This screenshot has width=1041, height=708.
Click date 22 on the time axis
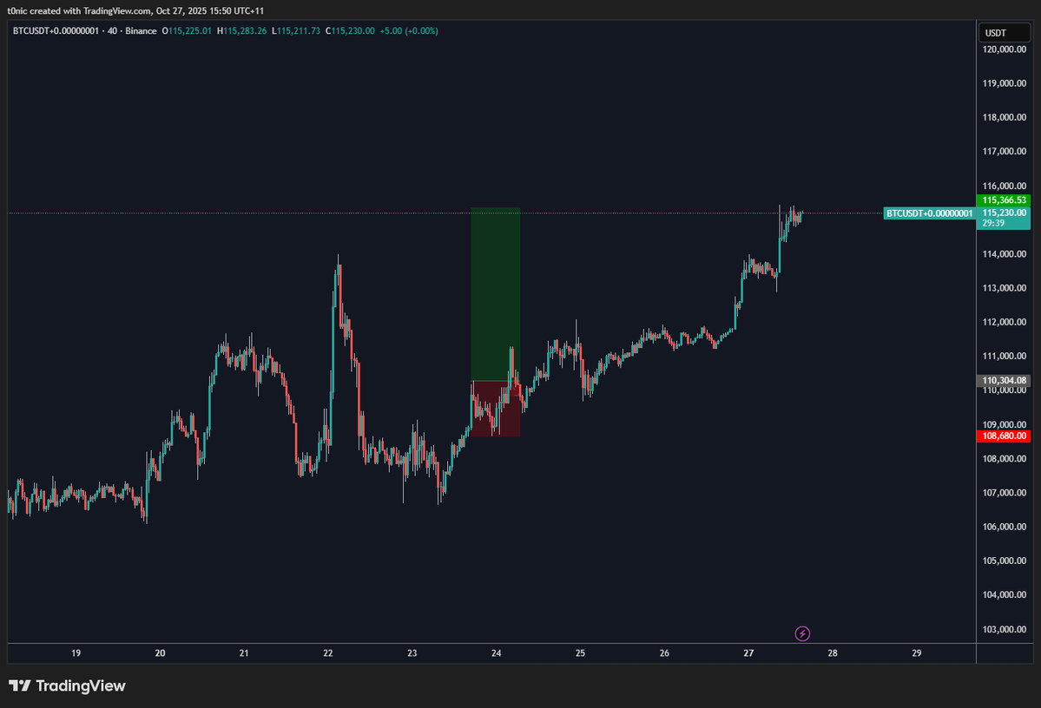click(328, 653)
